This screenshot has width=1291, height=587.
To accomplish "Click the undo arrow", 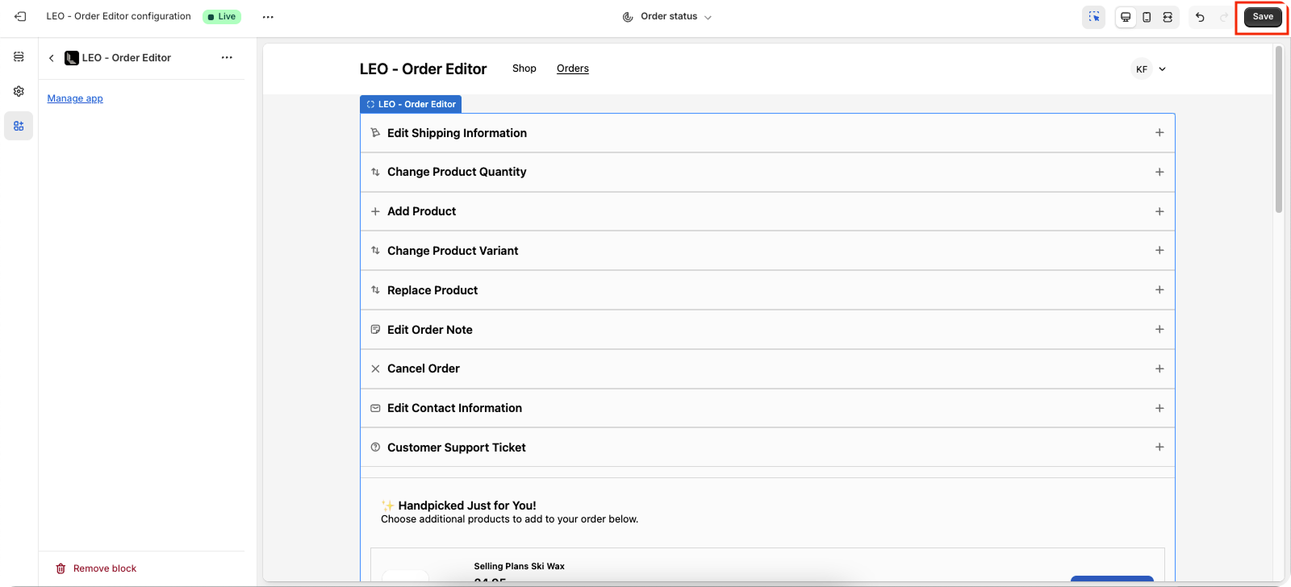I will tap(1200, 17).
